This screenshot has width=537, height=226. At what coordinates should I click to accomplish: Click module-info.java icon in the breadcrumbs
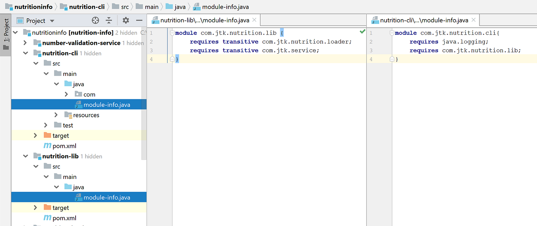point(197,7)
